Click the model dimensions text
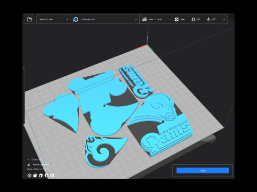Image resolution: width=257 pixels, height=192 pixels. [37, 170]
